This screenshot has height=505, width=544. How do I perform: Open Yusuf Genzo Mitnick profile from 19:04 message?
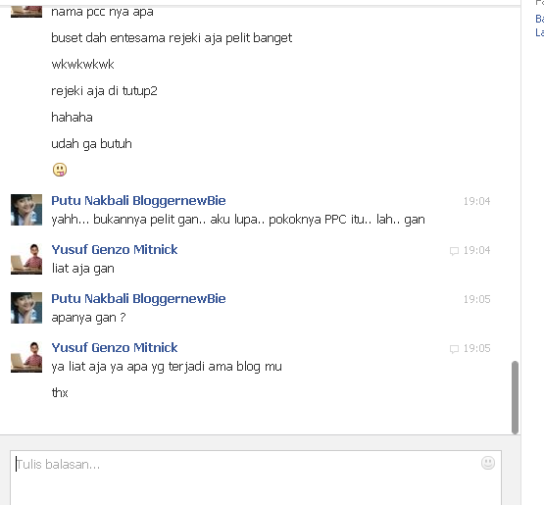click(x=115, y=249)
